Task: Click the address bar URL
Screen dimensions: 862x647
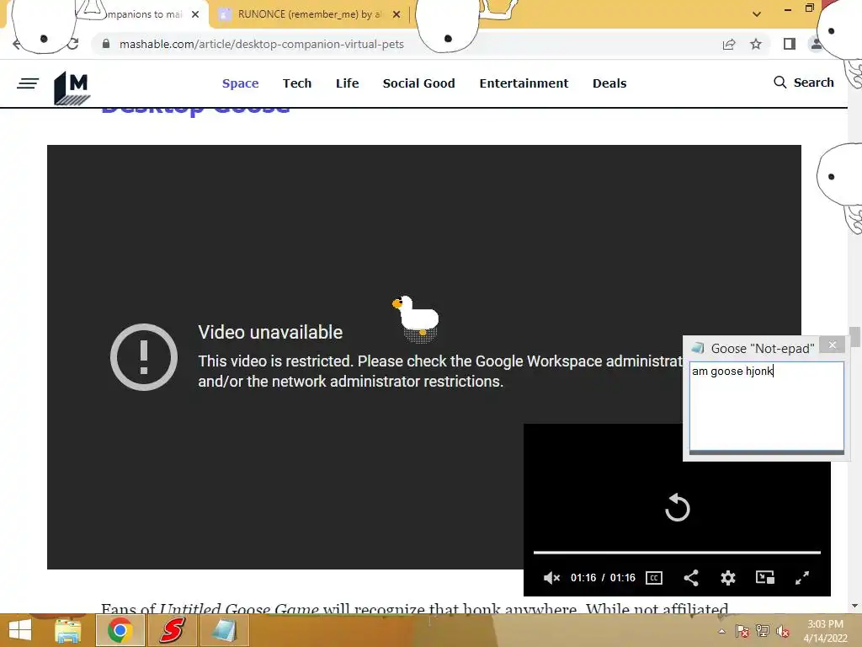Action: pyautogui.click(x=261, y=44)
